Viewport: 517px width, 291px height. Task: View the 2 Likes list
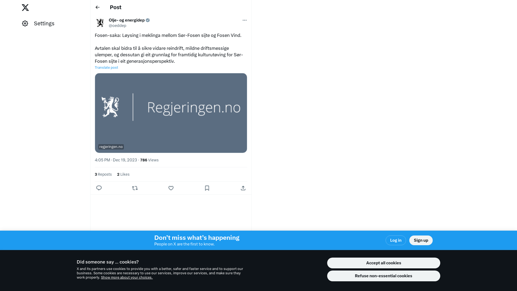[123, 174]
